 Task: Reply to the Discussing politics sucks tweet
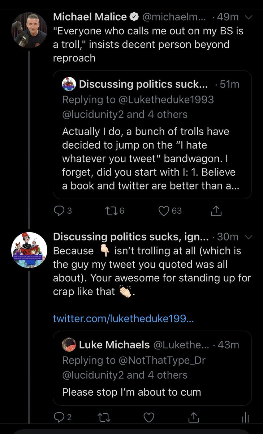(x=59, y=418)
